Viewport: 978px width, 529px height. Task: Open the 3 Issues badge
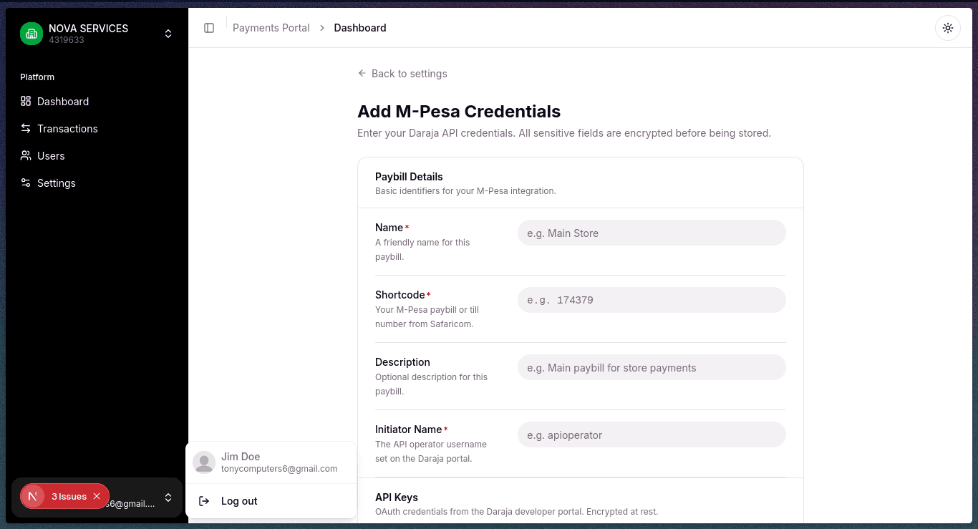tap(69, 496)
